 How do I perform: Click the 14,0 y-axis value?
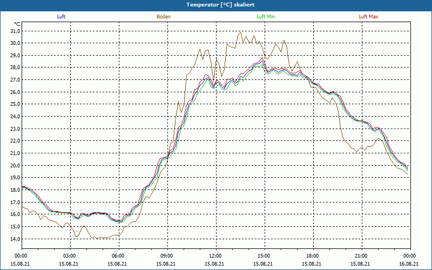(x=15, y=239)
